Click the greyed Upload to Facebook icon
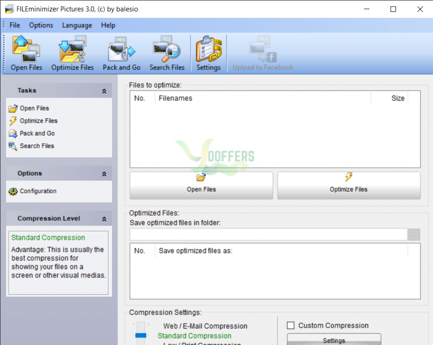The image size is (433, 345). (263, 53)
